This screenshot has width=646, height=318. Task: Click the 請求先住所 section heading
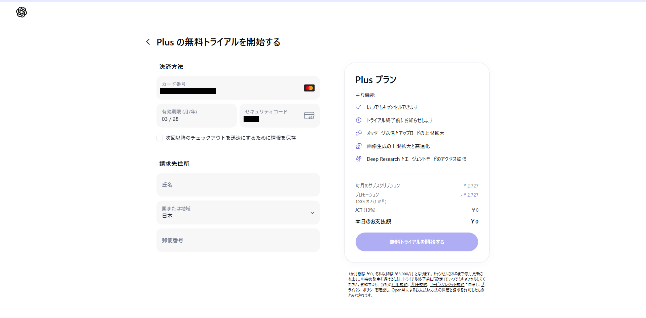[x=174, y=164]
